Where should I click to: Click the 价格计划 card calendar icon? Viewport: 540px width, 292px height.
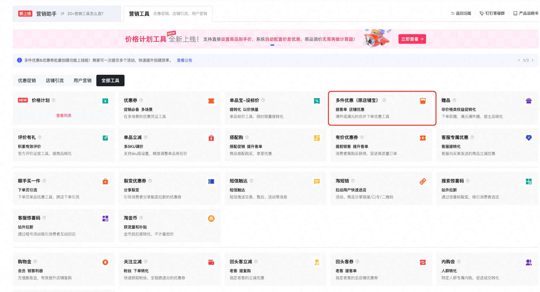tap(105, 101)
